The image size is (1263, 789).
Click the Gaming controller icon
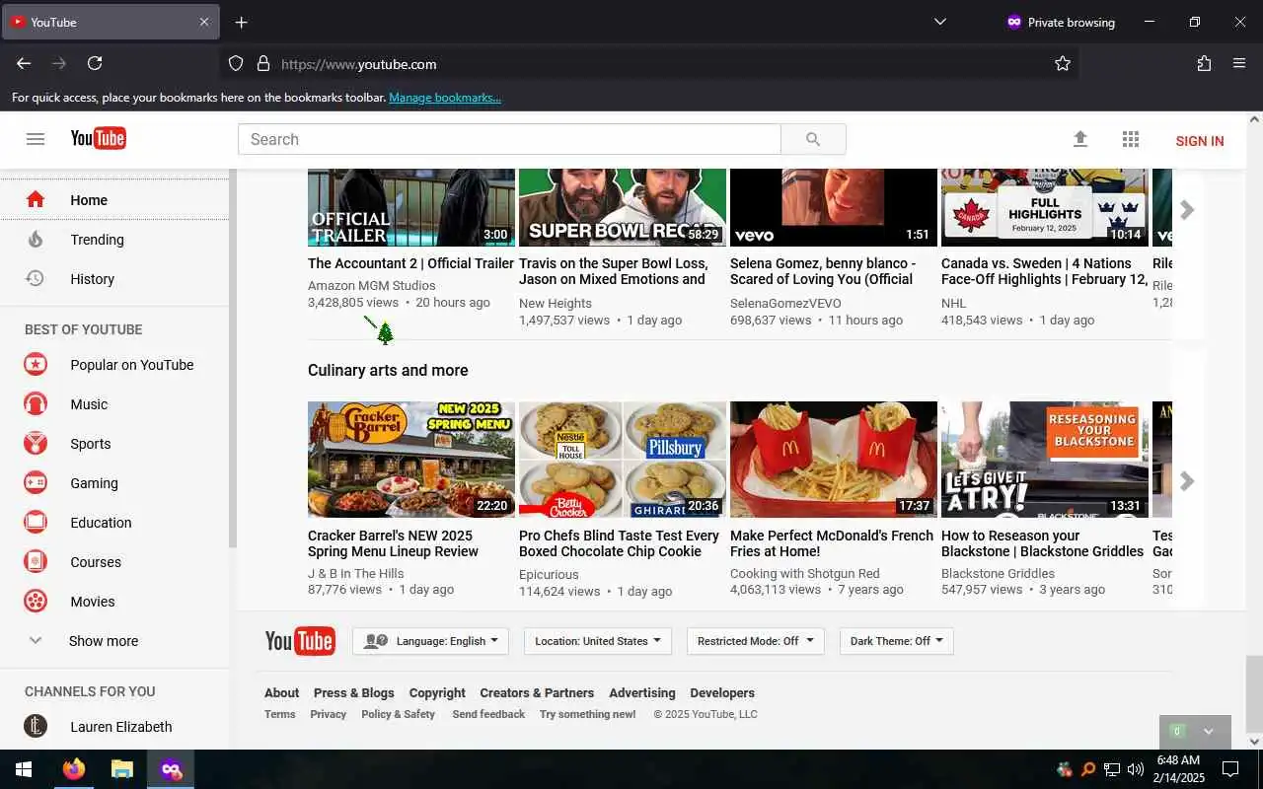point(36,482)
